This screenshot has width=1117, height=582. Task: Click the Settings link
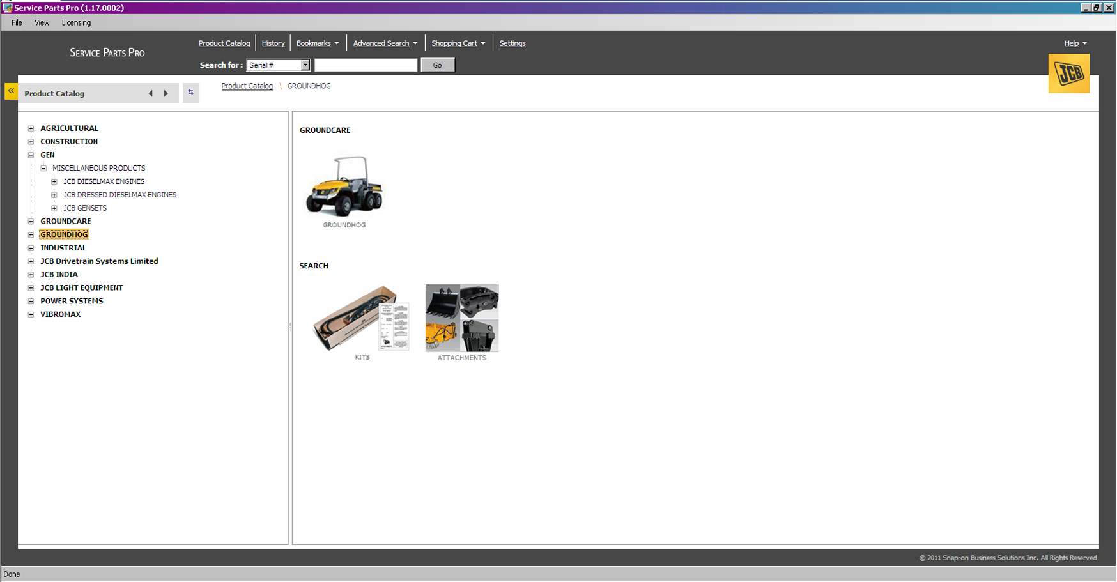pos(512,43)
